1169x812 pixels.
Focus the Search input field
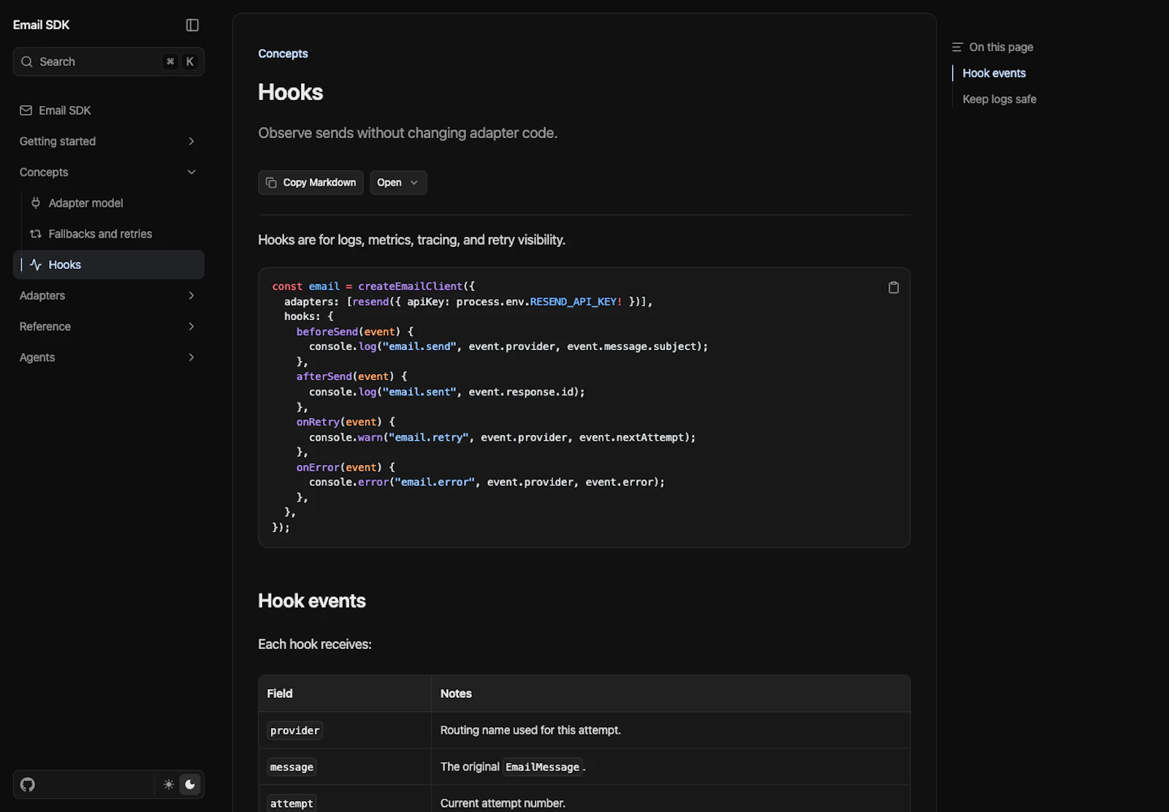pos(108,61)
